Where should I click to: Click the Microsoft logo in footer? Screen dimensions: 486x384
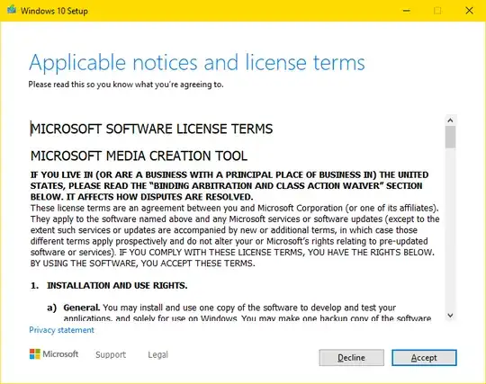pyautogui.click(x=54, y=354)
